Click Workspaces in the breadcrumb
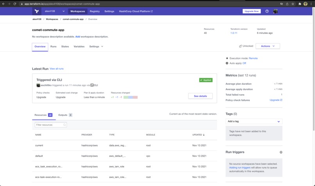 pos(52,19)
